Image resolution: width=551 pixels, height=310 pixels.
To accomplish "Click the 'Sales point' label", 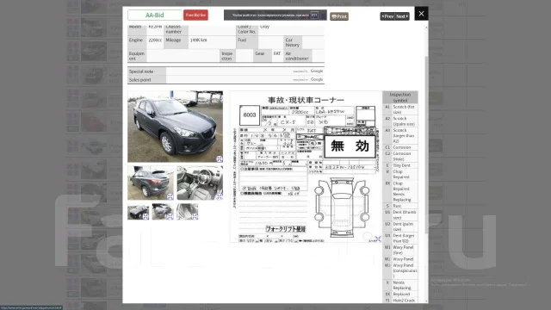I will click(146, 80).
